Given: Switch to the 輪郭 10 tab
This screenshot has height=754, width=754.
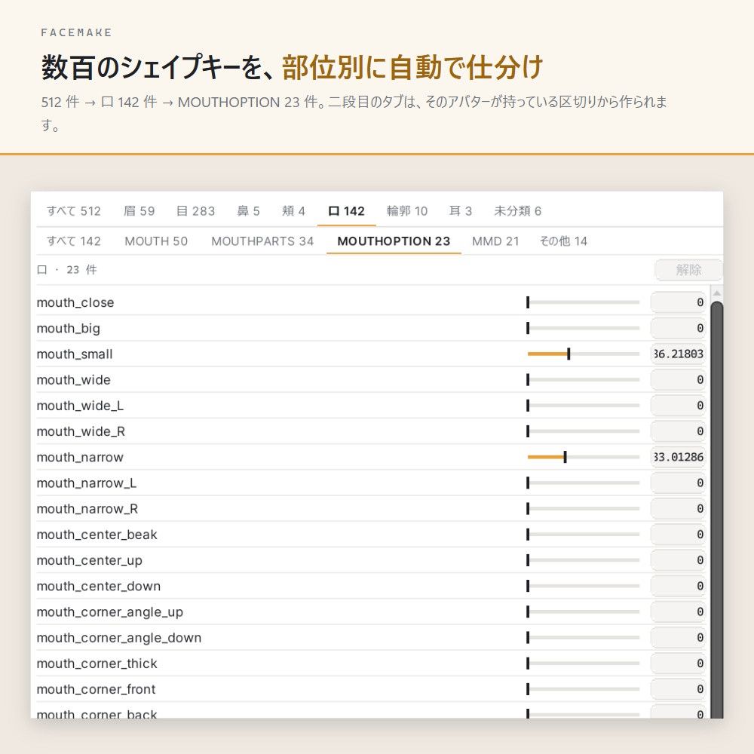Looking at the screenshot, I should click(x=407, y=211).
